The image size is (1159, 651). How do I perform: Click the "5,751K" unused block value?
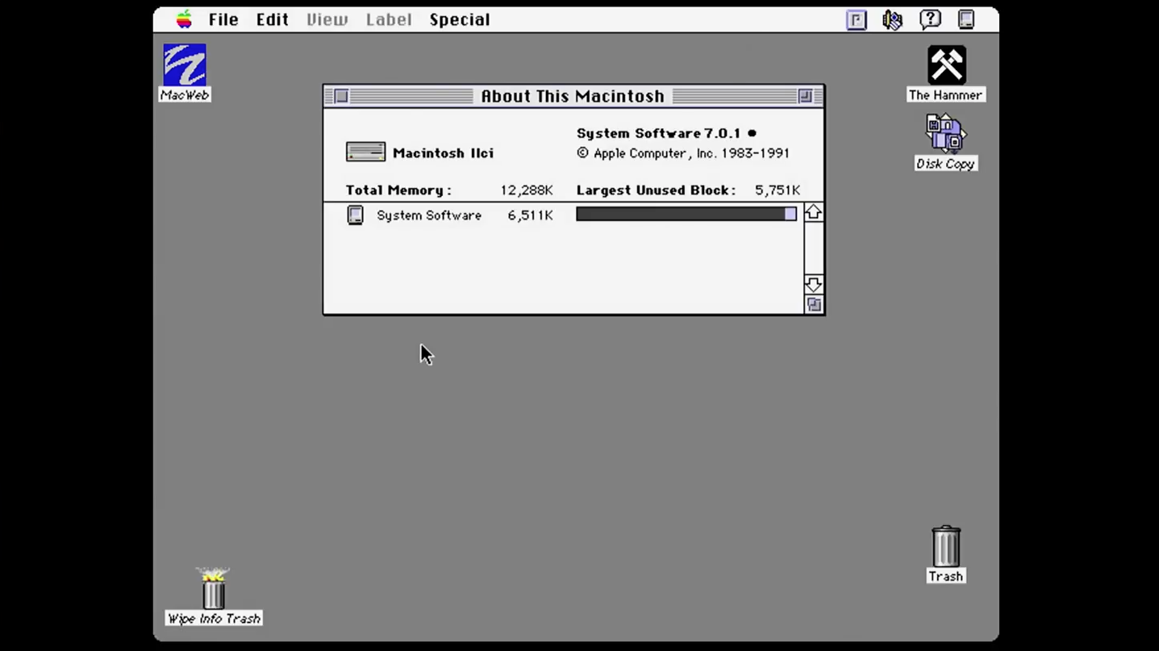778,190
